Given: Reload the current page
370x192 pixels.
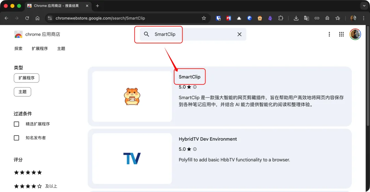Looking at the screenshot, I should (x=27, y=18).
